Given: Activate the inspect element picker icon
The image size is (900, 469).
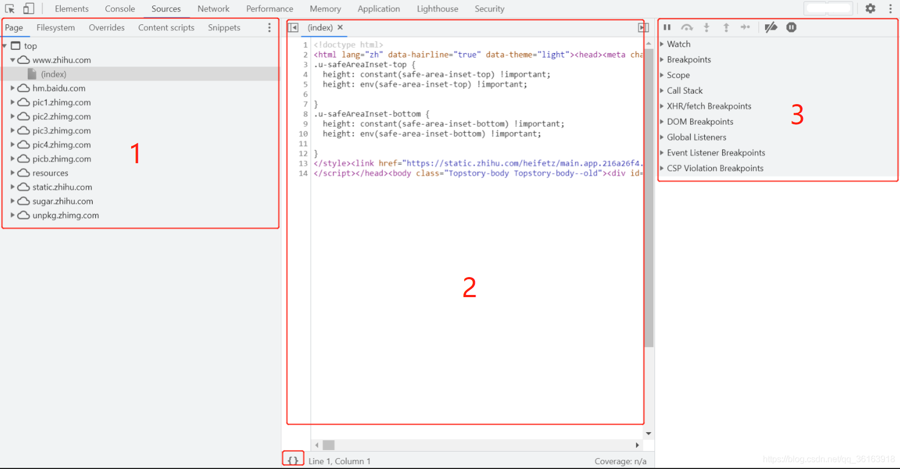Looking at the screenshot, I should tap(10, 9).
